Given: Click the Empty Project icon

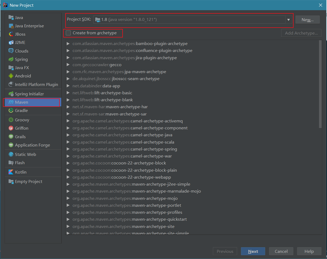Looking at the screenshot, I should (x=11, y=181).
